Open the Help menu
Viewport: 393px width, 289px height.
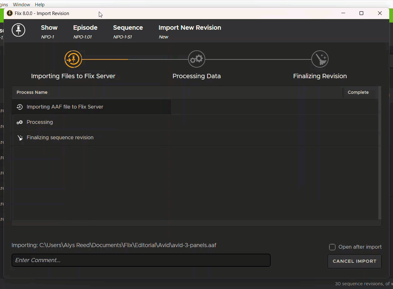point(40,5)
